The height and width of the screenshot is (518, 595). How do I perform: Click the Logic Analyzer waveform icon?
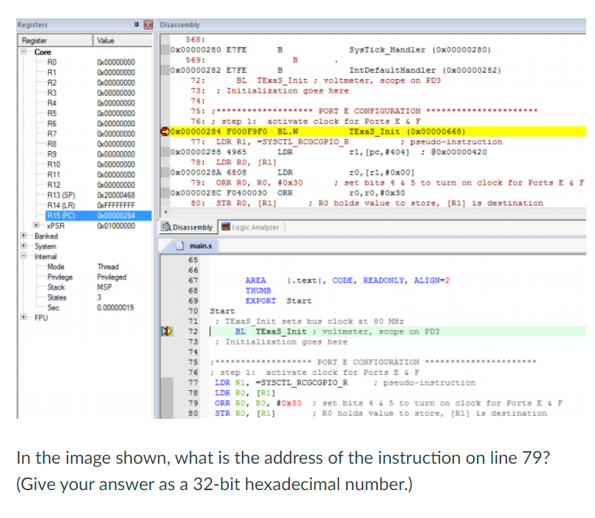pyautogui.click(x=227, y=227)
